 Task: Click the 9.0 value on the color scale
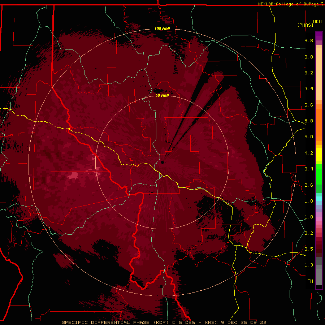point(309,57)
